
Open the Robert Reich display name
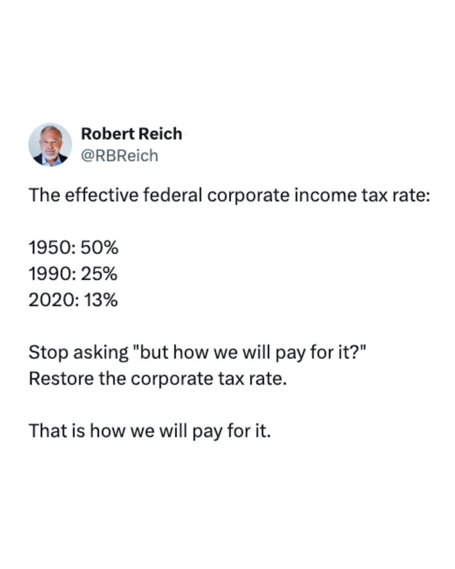131,134
